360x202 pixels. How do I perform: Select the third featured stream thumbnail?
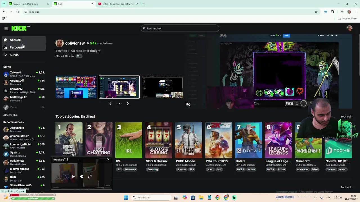pyautogui.click(x=162, y=87)
